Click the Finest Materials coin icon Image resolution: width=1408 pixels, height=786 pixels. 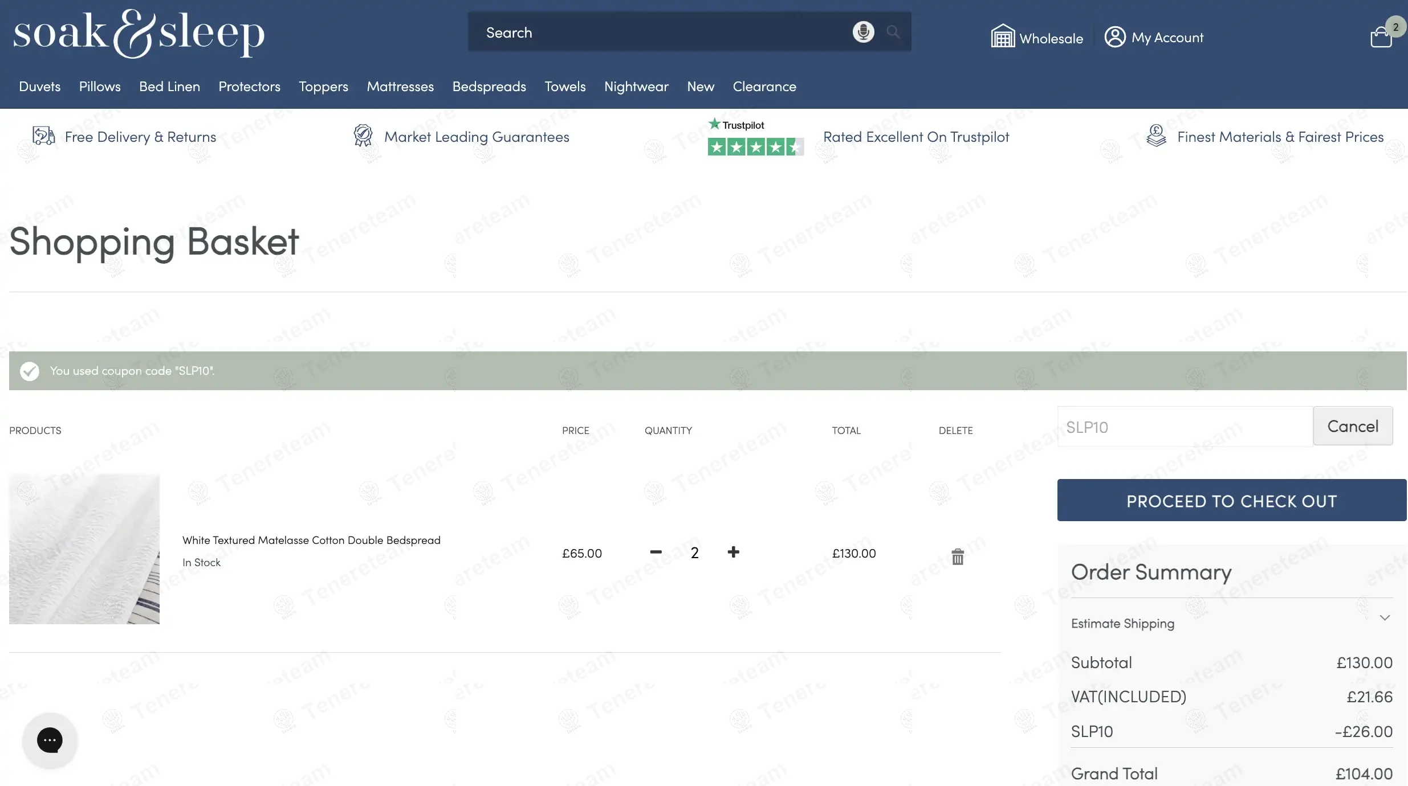click(1156, 136)
